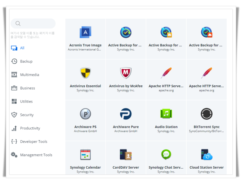Screen dimensions: 242x184
Task: Open the BitTorrent Sync icon
Action: click(x=207, y=114)
